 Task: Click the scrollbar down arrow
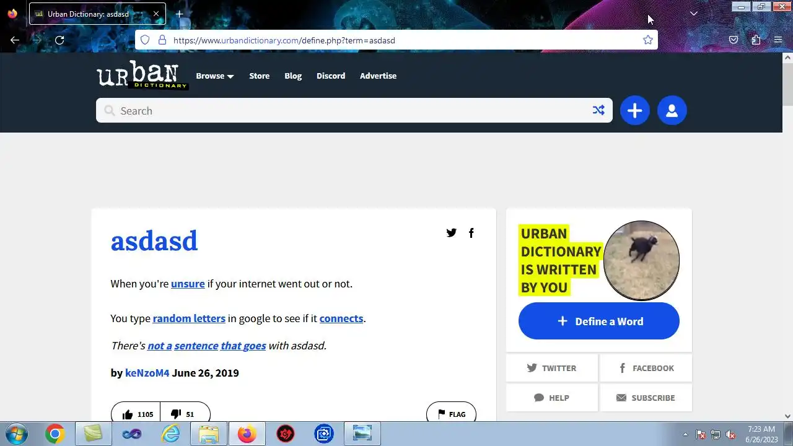[787, 416]
